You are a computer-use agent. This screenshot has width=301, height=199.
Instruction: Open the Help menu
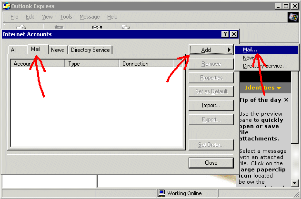coord(112,17)
